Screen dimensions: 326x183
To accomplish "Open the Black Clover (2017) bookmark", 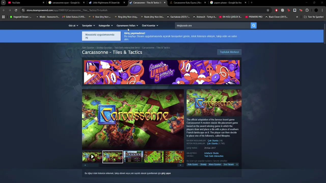I will 276,17.
